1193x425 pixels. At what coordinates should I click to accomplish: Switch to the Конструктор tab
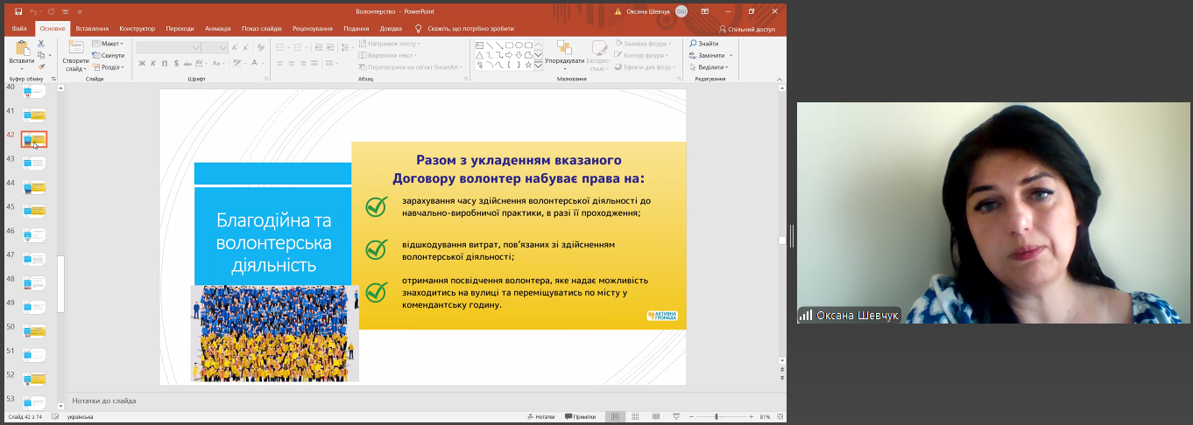tap(137, 29)
